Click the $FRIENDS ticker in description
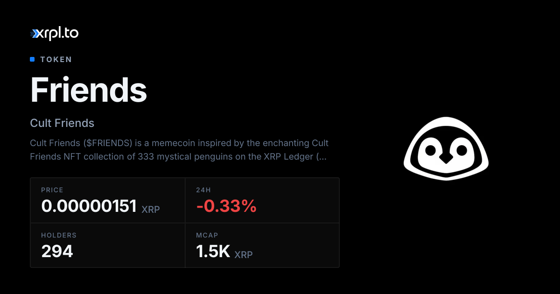The image size is (560, 294). pyautogui.click(x=105, y=142)
